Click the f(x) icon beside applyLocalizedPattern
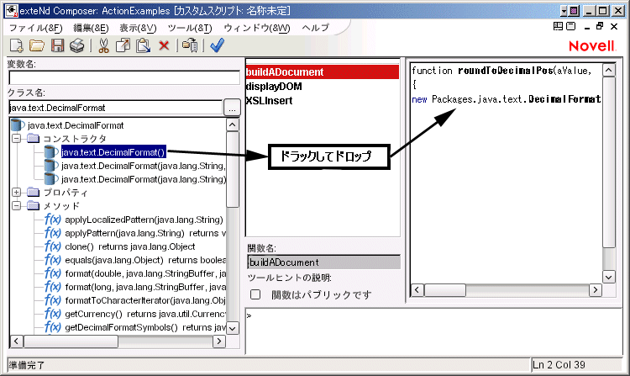This screenshot has width=630, height=376. (x=53, y=220)
